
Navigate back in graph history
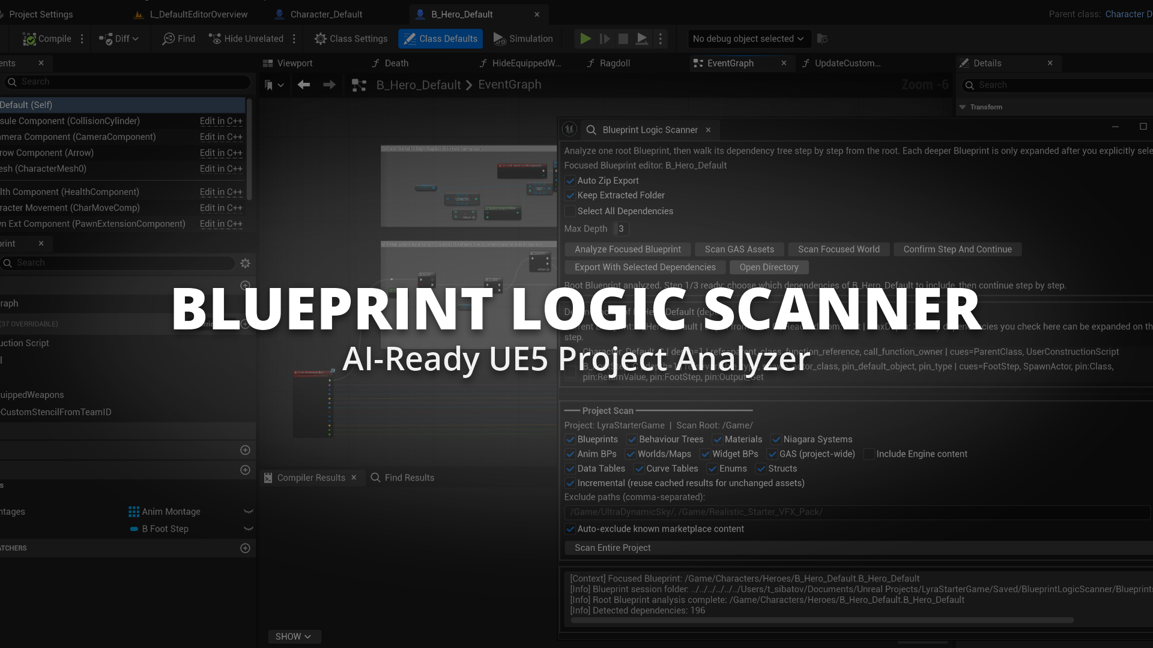pyautogui.click(x=304, y=85)
